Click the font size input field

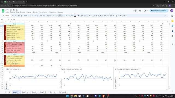coord(60,16)
